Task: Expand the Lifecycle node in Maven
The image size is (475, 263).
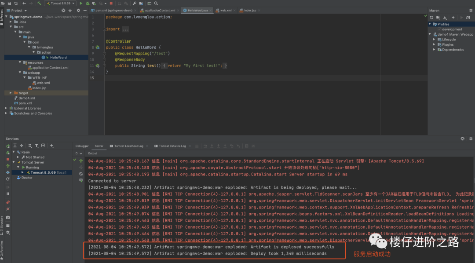Action: pos(434,40)
